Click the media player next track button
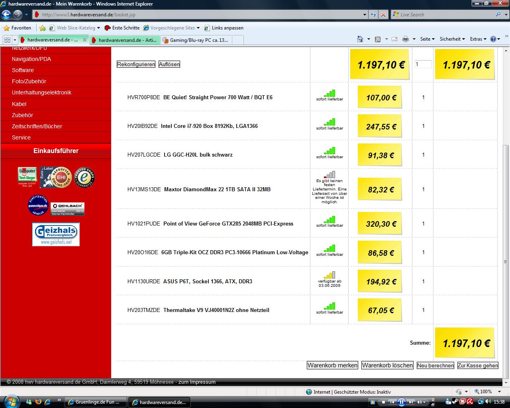 coord(411,402)
